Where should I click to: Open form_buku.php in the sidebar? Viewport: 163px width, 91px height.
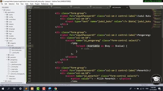tap(17, 50)
